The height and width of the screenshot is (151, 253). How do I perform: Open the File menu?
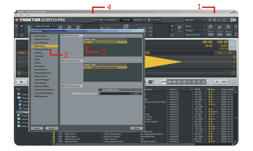pyautogui.click(x=16, y=15)
